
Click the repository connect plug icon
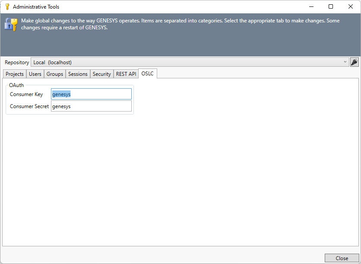click(355, 62)
